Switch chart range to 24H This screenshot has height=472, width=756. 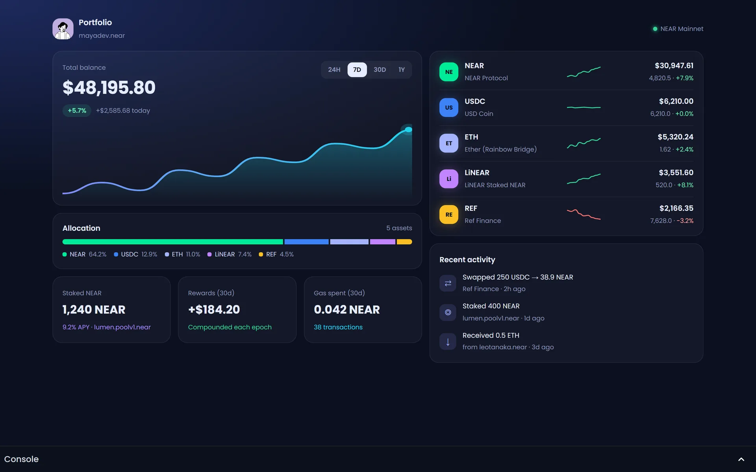334,70
